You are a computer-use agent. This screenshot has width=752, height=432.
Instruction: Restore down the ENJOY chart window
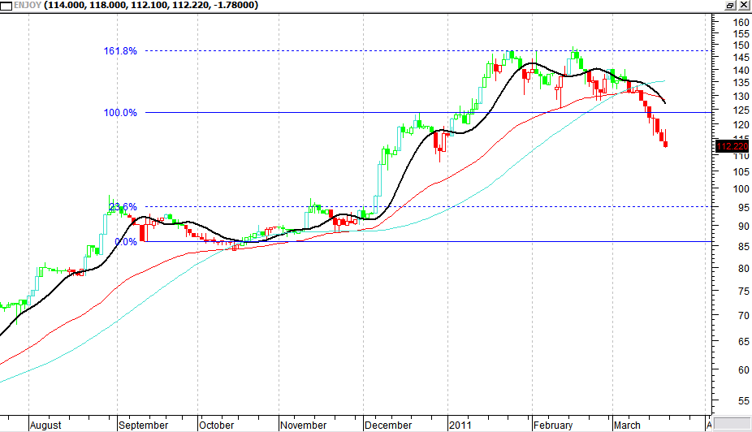[x=730, y=5]
